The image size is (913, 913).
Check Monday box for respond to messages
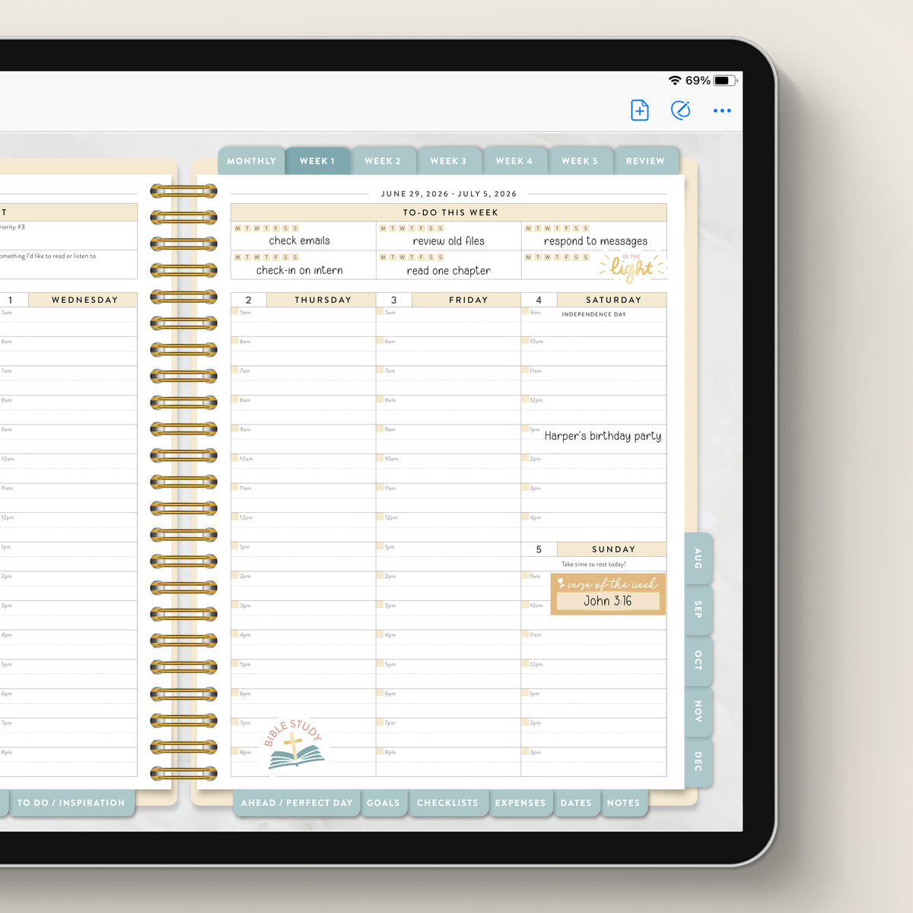click(528, 228)
